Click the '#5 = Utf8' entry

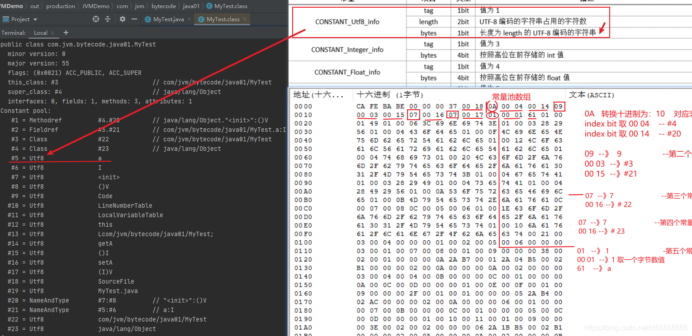click(x=56, y=158)
